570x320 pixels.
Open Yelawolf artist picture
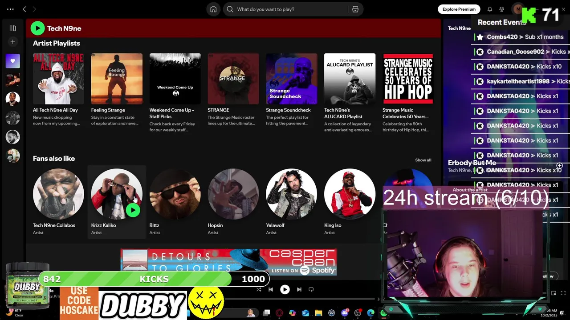pos(292,194)
